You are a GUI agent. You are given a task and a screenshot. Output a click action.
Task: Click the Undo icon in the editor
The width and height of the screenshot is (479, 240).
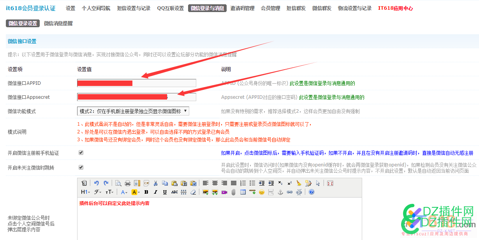tap(96, 183)
